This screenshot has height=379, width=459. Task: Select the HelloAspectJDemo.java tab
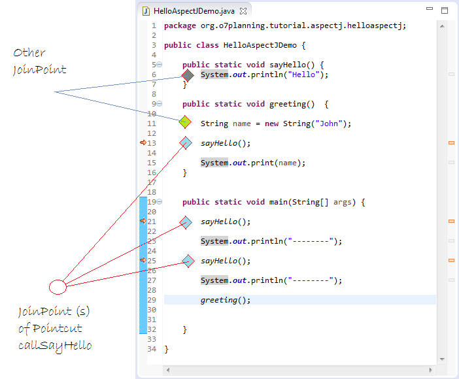[194, 11]
